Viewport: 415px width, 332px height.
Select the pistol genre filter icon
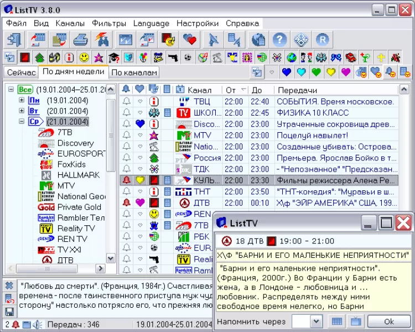[x=173, y=57]
